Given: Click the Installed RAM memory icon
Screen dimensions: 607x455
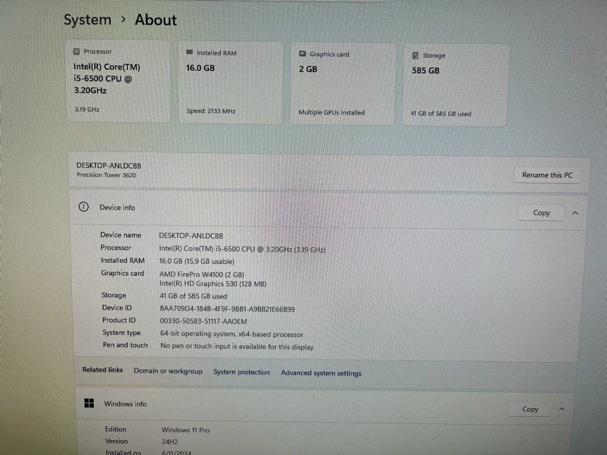Looking at the screenshot, I should [x=189, y=52].
